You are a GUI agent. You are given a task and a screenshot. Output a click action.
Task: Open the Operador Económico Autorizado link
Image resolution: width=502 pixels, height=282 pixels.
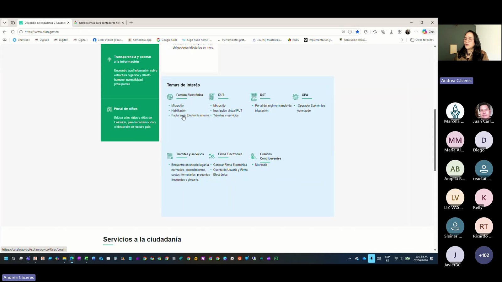[311, 108]
